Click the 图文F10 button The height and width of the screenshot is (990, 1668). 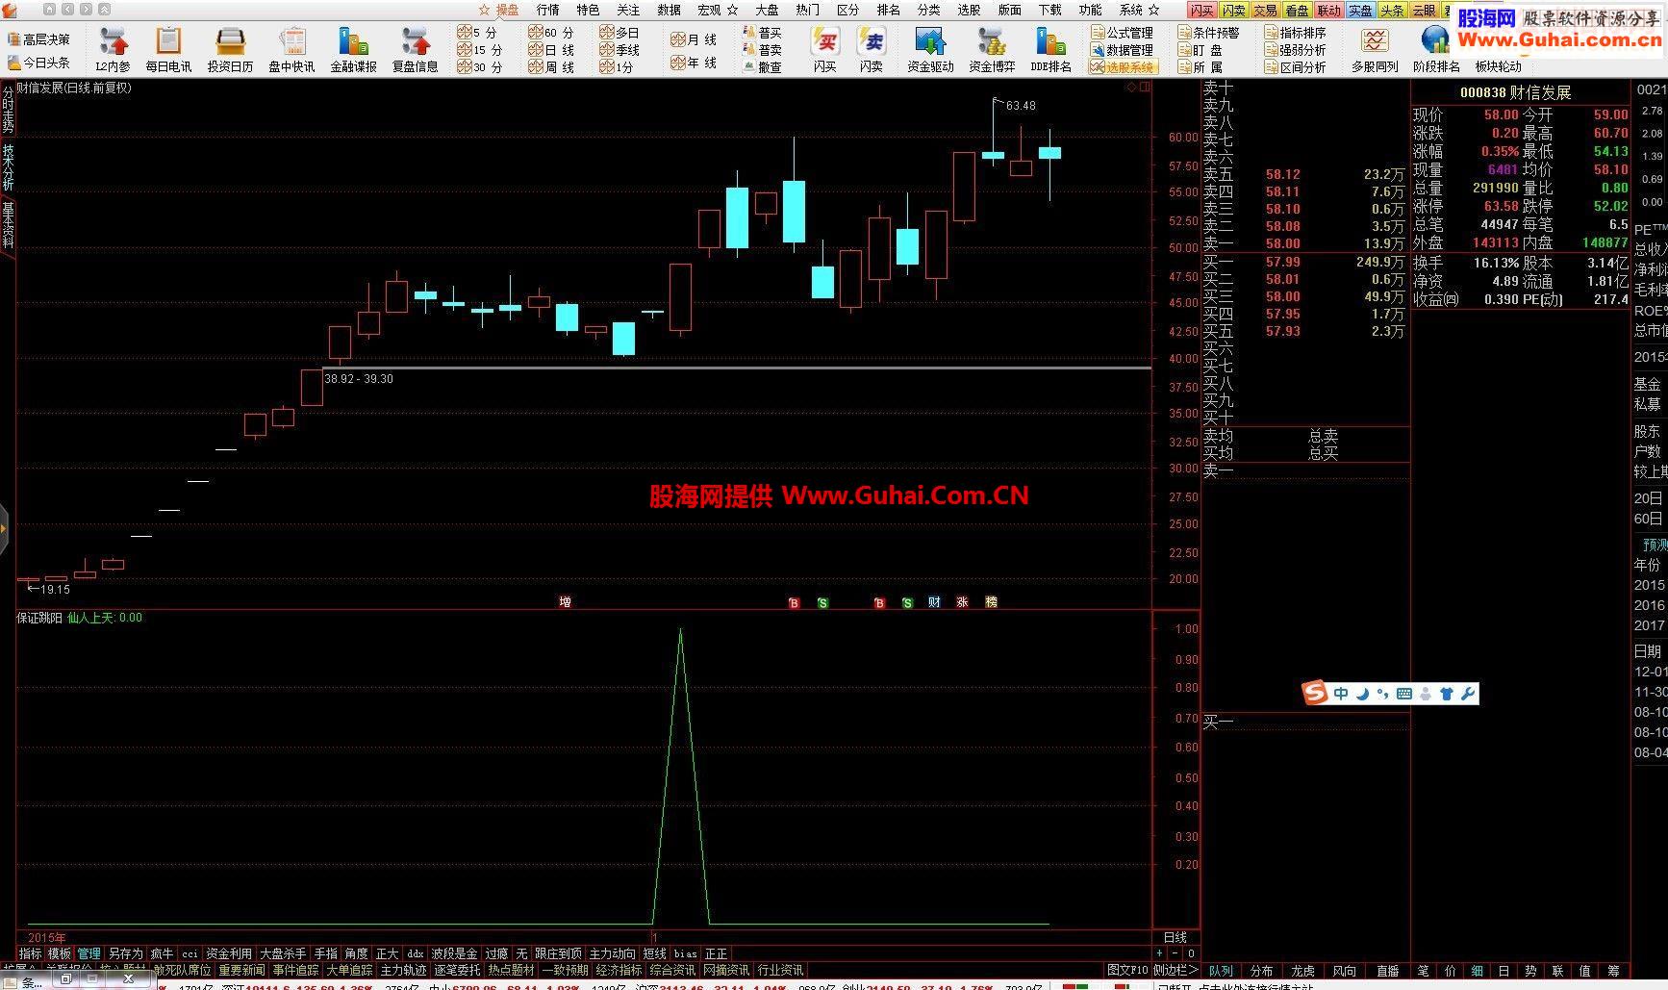point(1127,970)
